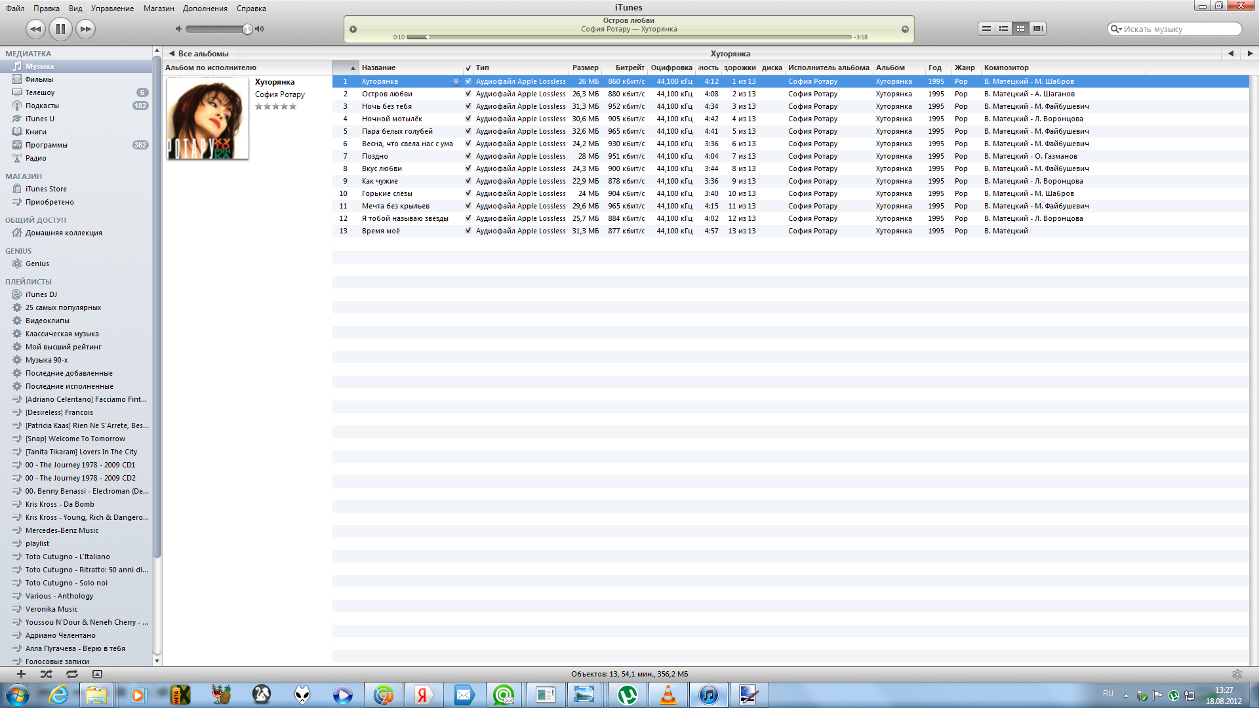Image resolution: width=1259 pixels, height=708 pixels.
Task: Adjust the volume slider knob
Action: click(247, 29)
